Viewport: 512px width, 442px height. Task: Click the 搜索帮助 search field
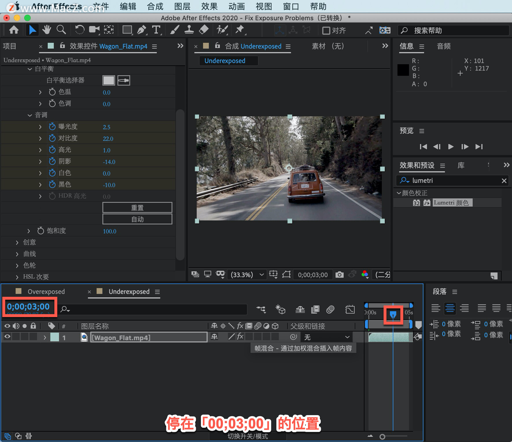453,30
